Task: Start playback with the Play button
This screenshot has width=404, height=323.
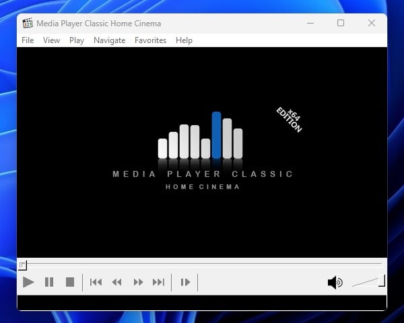Action: (28, 282)
